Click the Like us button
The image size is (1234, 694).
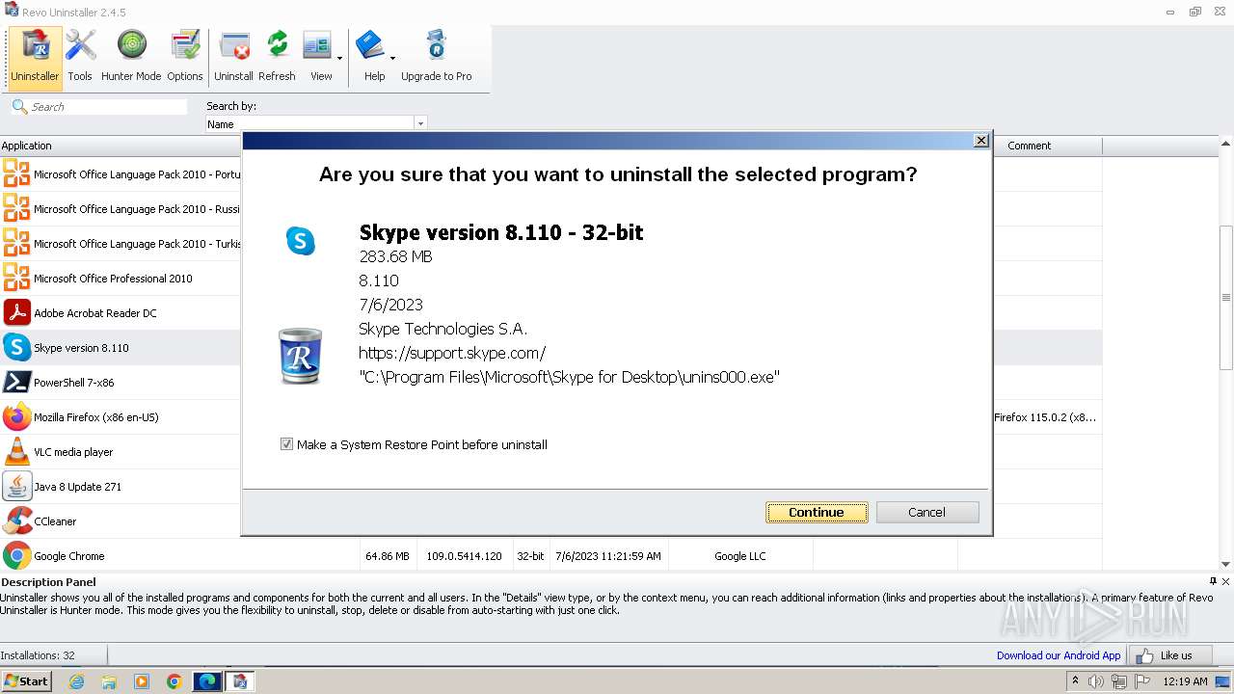[x=1171, y=655]
